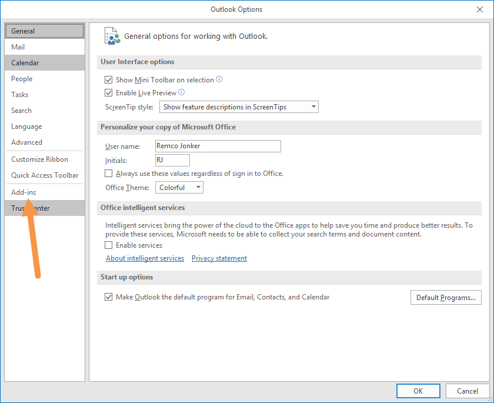Open the Calendar options page
494x403 pixels.
45,63
